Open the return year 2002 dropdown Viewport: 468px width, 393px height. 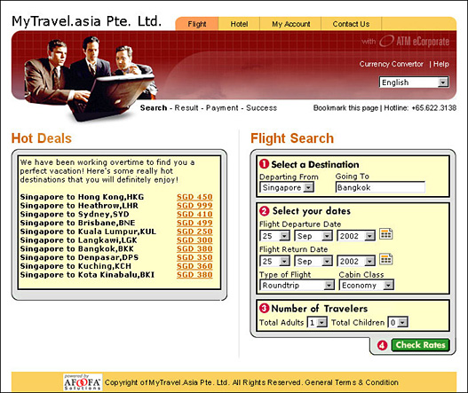pyautogui.click(x=356, y=261)
